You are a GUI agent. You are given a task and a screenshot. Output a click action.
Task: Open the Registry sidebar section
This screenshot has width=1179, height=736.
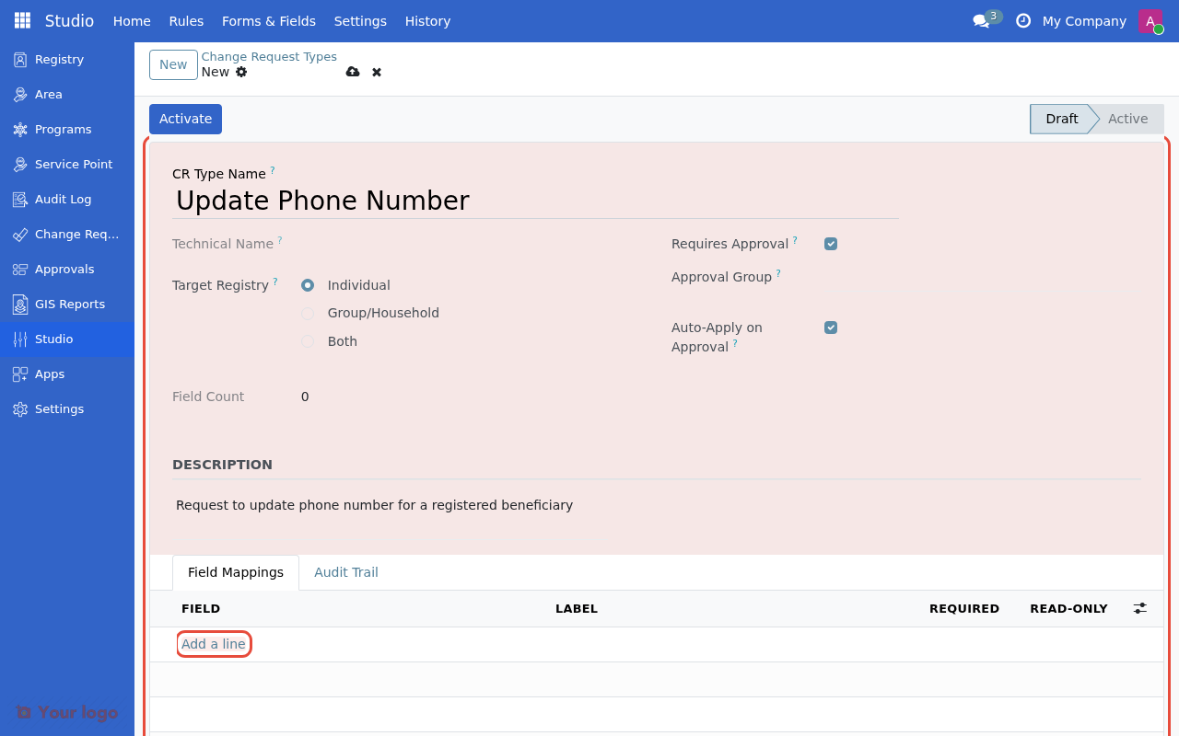coord(58,59)
